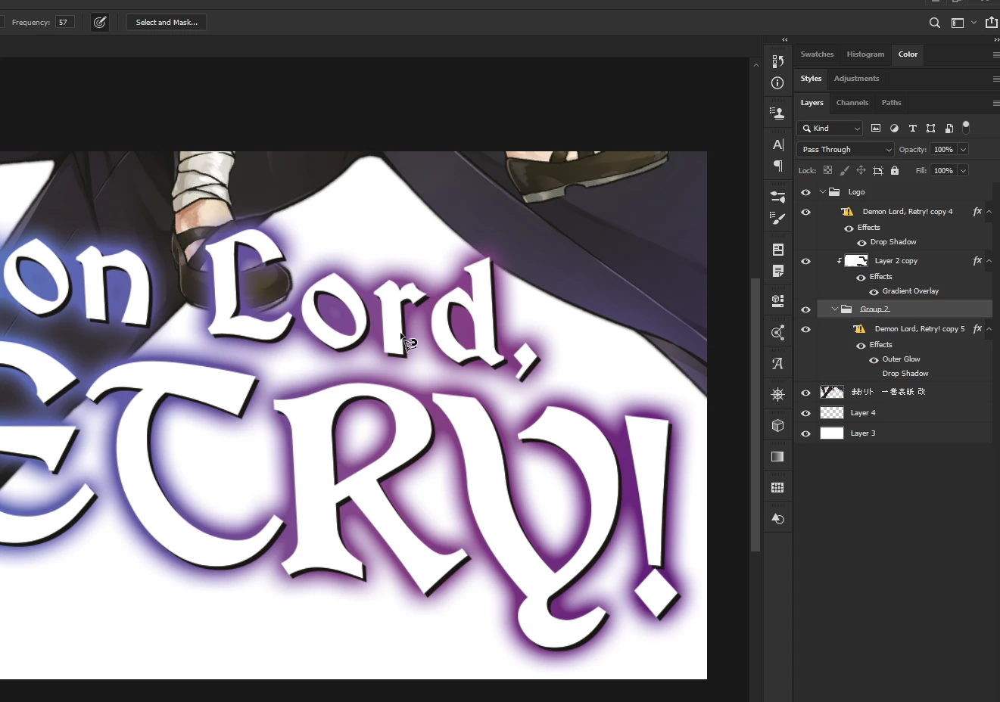
Task: Open the Paragraph panel icon
Action: click(777, 166)
